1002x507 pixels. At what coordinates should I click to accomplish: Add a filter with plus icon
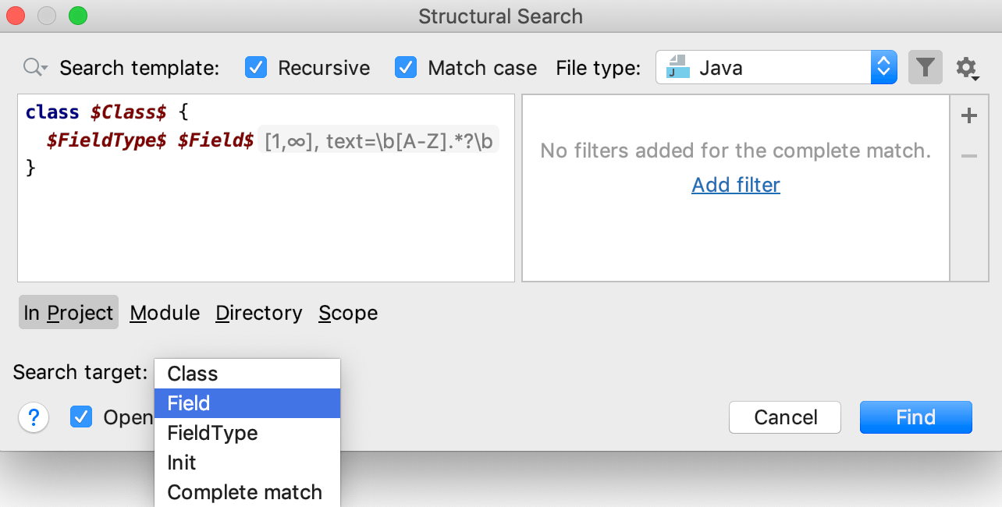tap(969, 116)
